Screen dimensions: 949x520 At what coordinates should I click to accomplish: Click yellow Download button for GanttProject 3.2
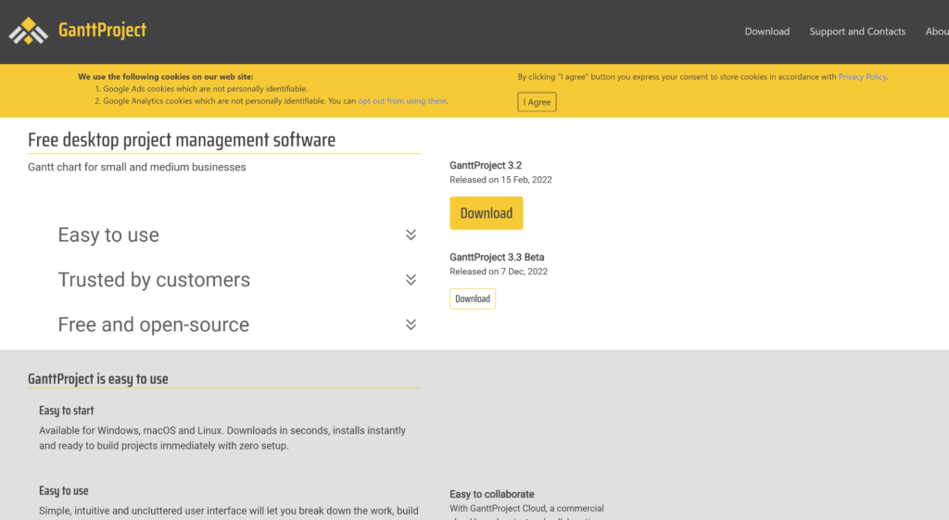pos(486,213)
